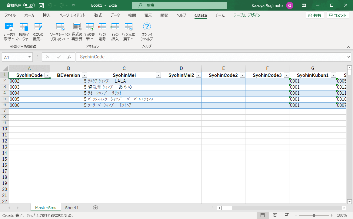Click ワークシートのリフレッシュ refresh icon
This screenshot has height=219, width=353.
tap(60, 27)
